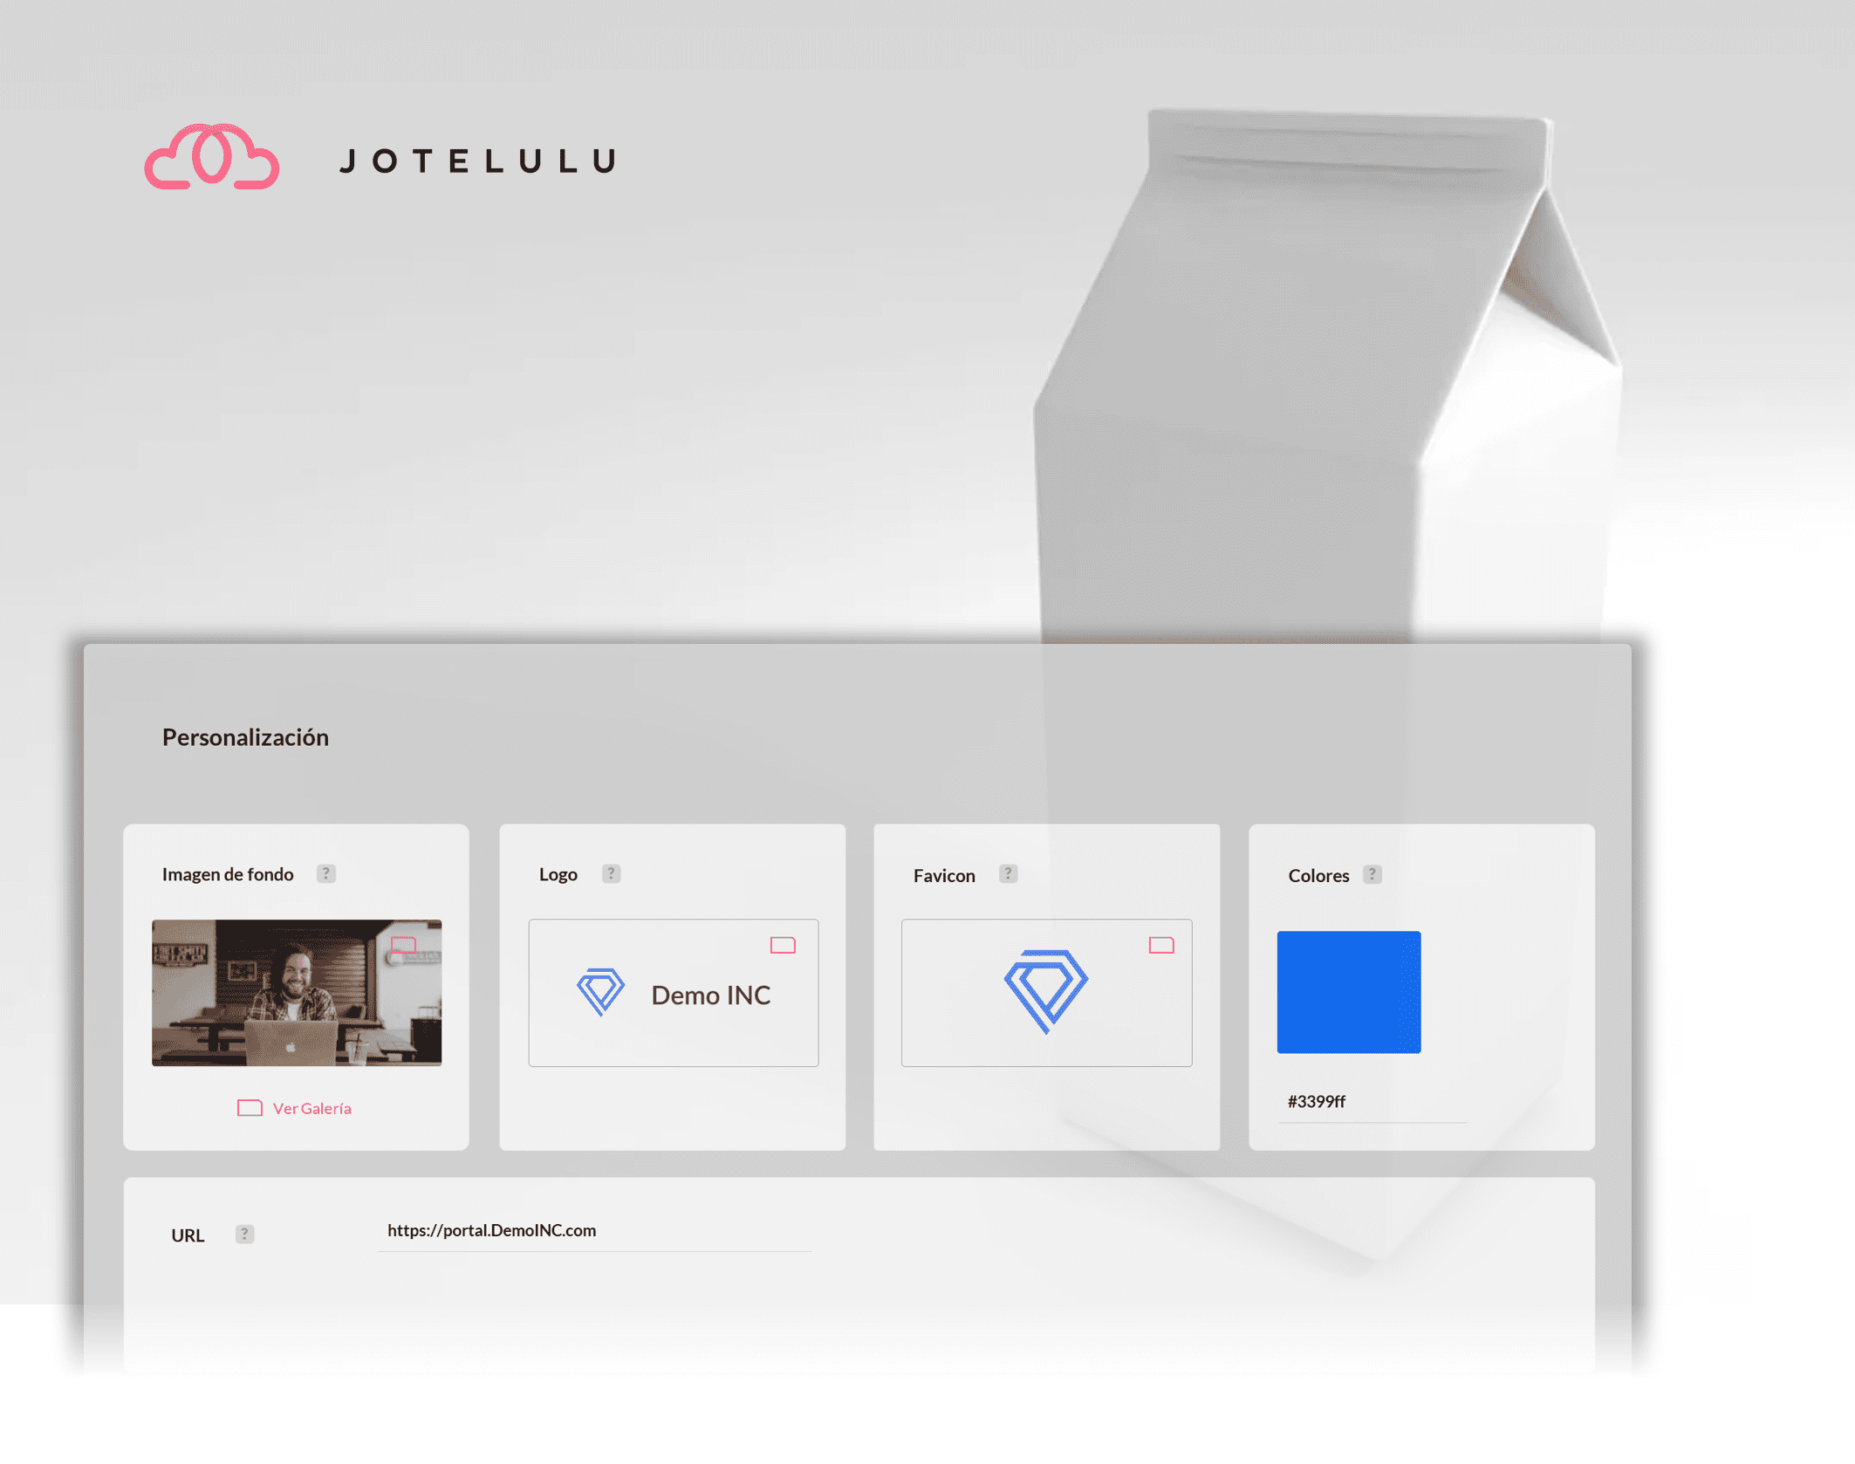Click pink edit icon in Favicon box
The image size is (1855, 1464).
point(1161,945)
